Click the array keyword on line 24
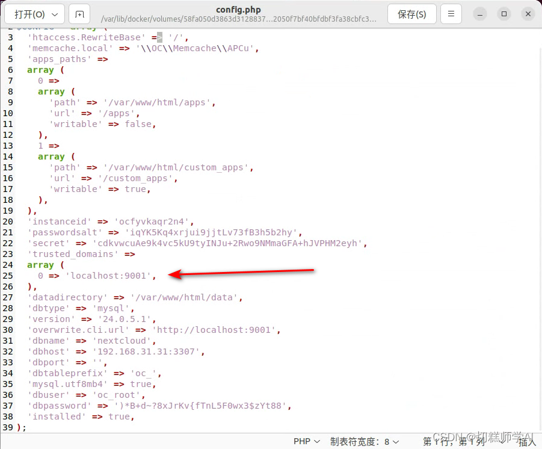The height and width of the screenshot is (449, 542). (x=40, y=265)
